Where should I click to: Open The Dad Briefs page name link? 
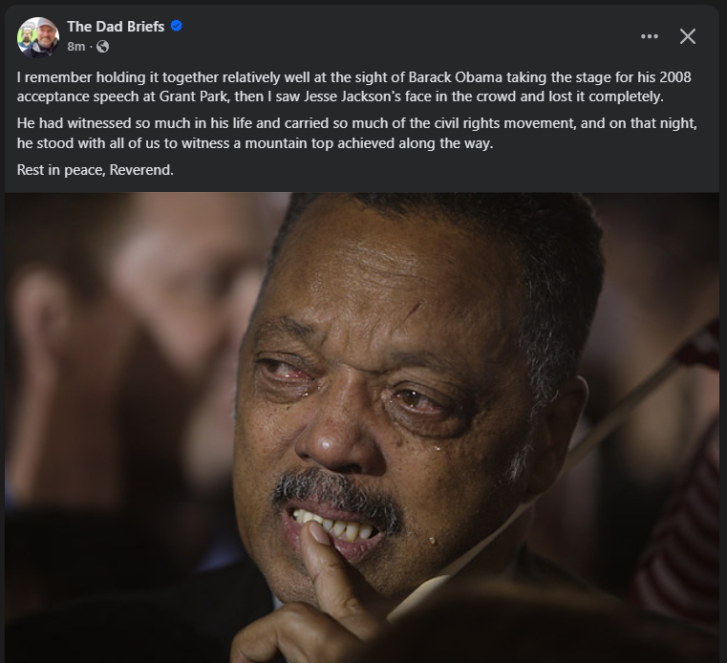coord(116,27)
